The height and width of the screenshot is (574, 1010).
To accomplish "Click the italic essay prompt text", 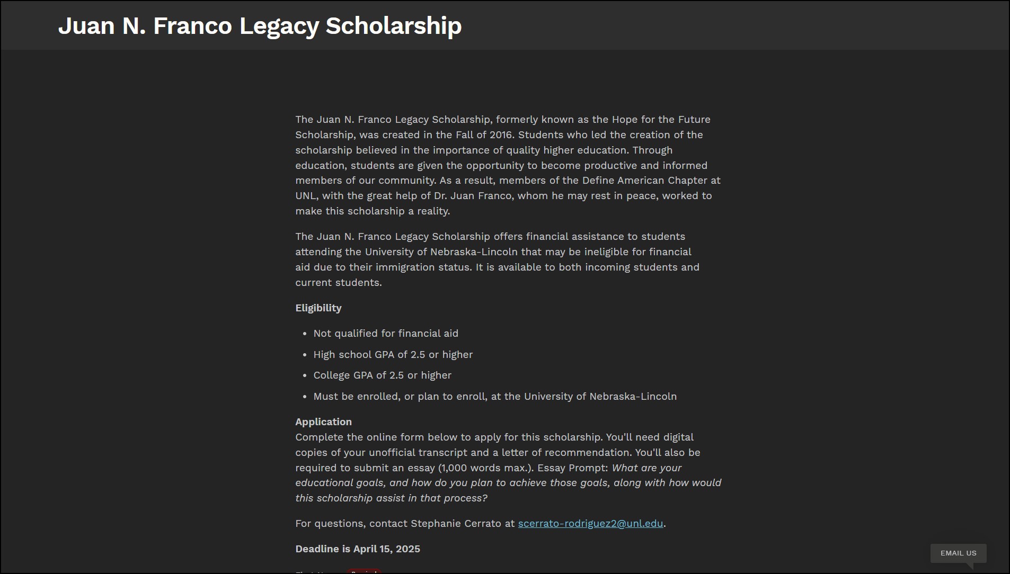I will 508,483.
